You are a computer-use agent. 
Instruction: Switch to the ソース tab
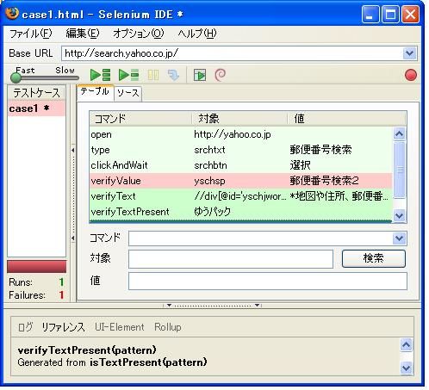coord(127,93)
